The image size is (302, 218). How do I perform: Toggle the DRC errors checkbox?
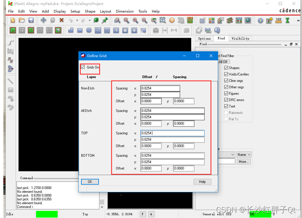226,100
